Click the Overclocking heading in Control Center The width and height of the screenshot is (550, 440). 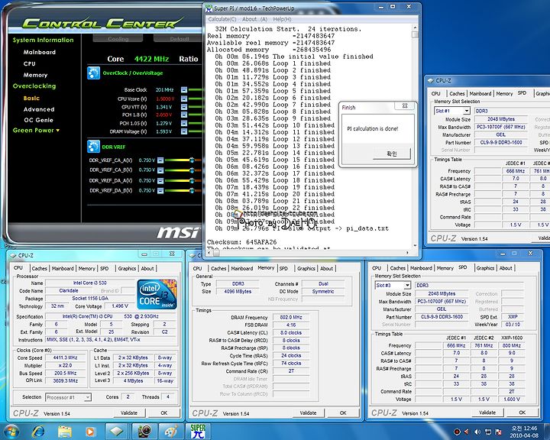tap(34, 86)
